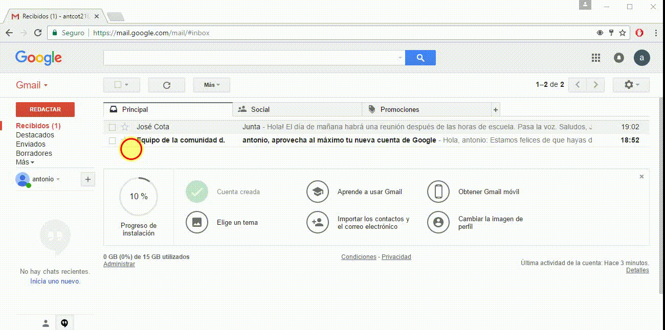Expand Más in the left sidebar

[x=25, y=162]
